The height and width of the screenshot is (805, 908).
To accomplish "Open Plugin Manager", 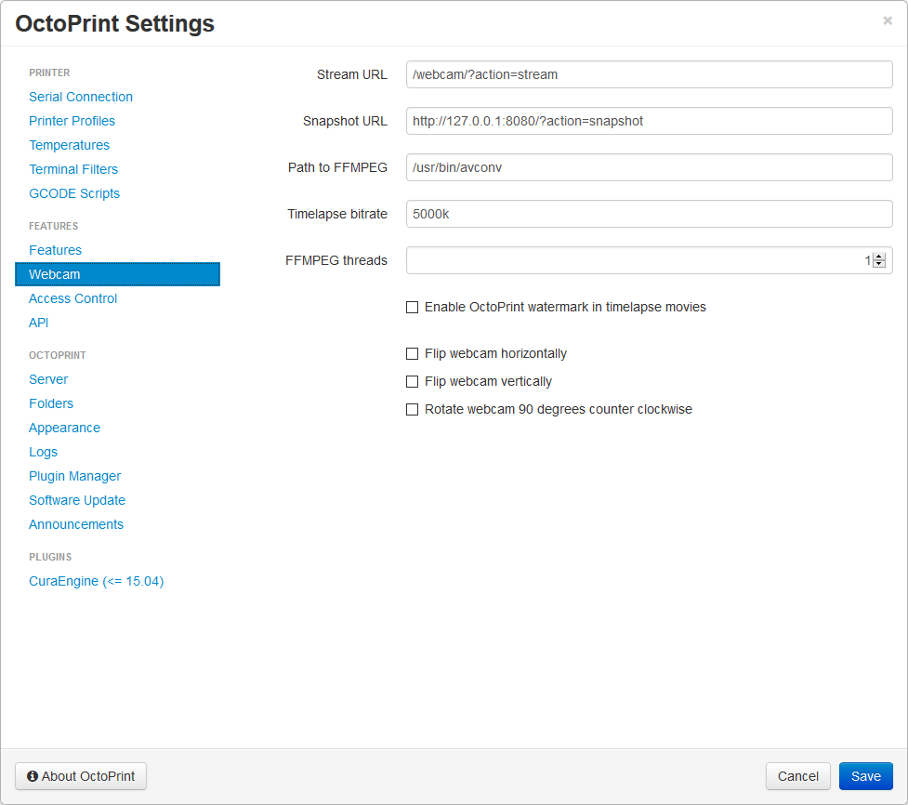I will (x=74, y=476).
